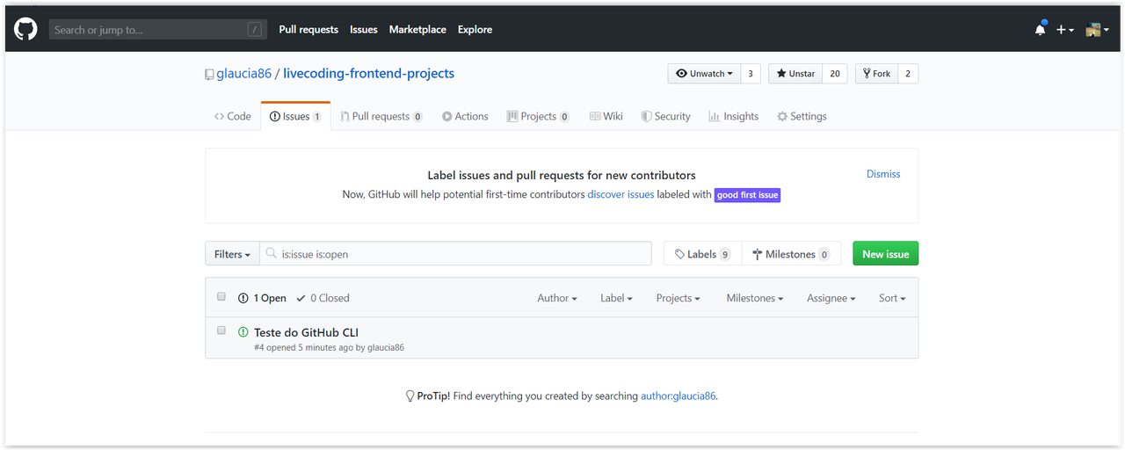
Task: Go to the Marketplace top menu
Action: click(417, 29)
